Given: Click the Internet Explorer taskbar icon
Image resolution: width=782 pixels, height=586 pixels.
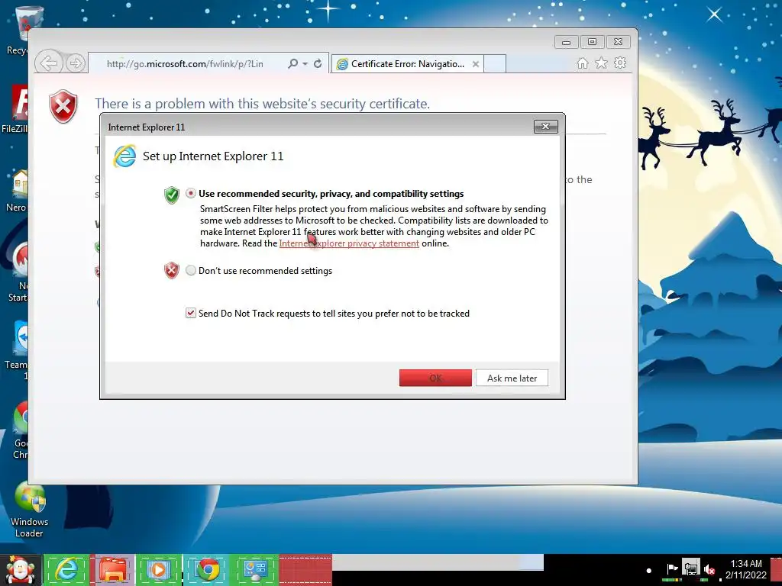Looking at the screenshot, I should [66, 569].
